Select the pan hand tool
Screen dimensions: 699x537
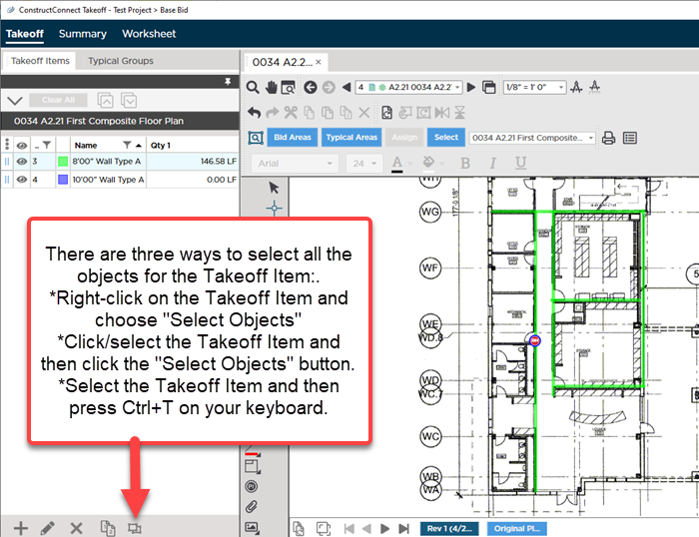271,88
